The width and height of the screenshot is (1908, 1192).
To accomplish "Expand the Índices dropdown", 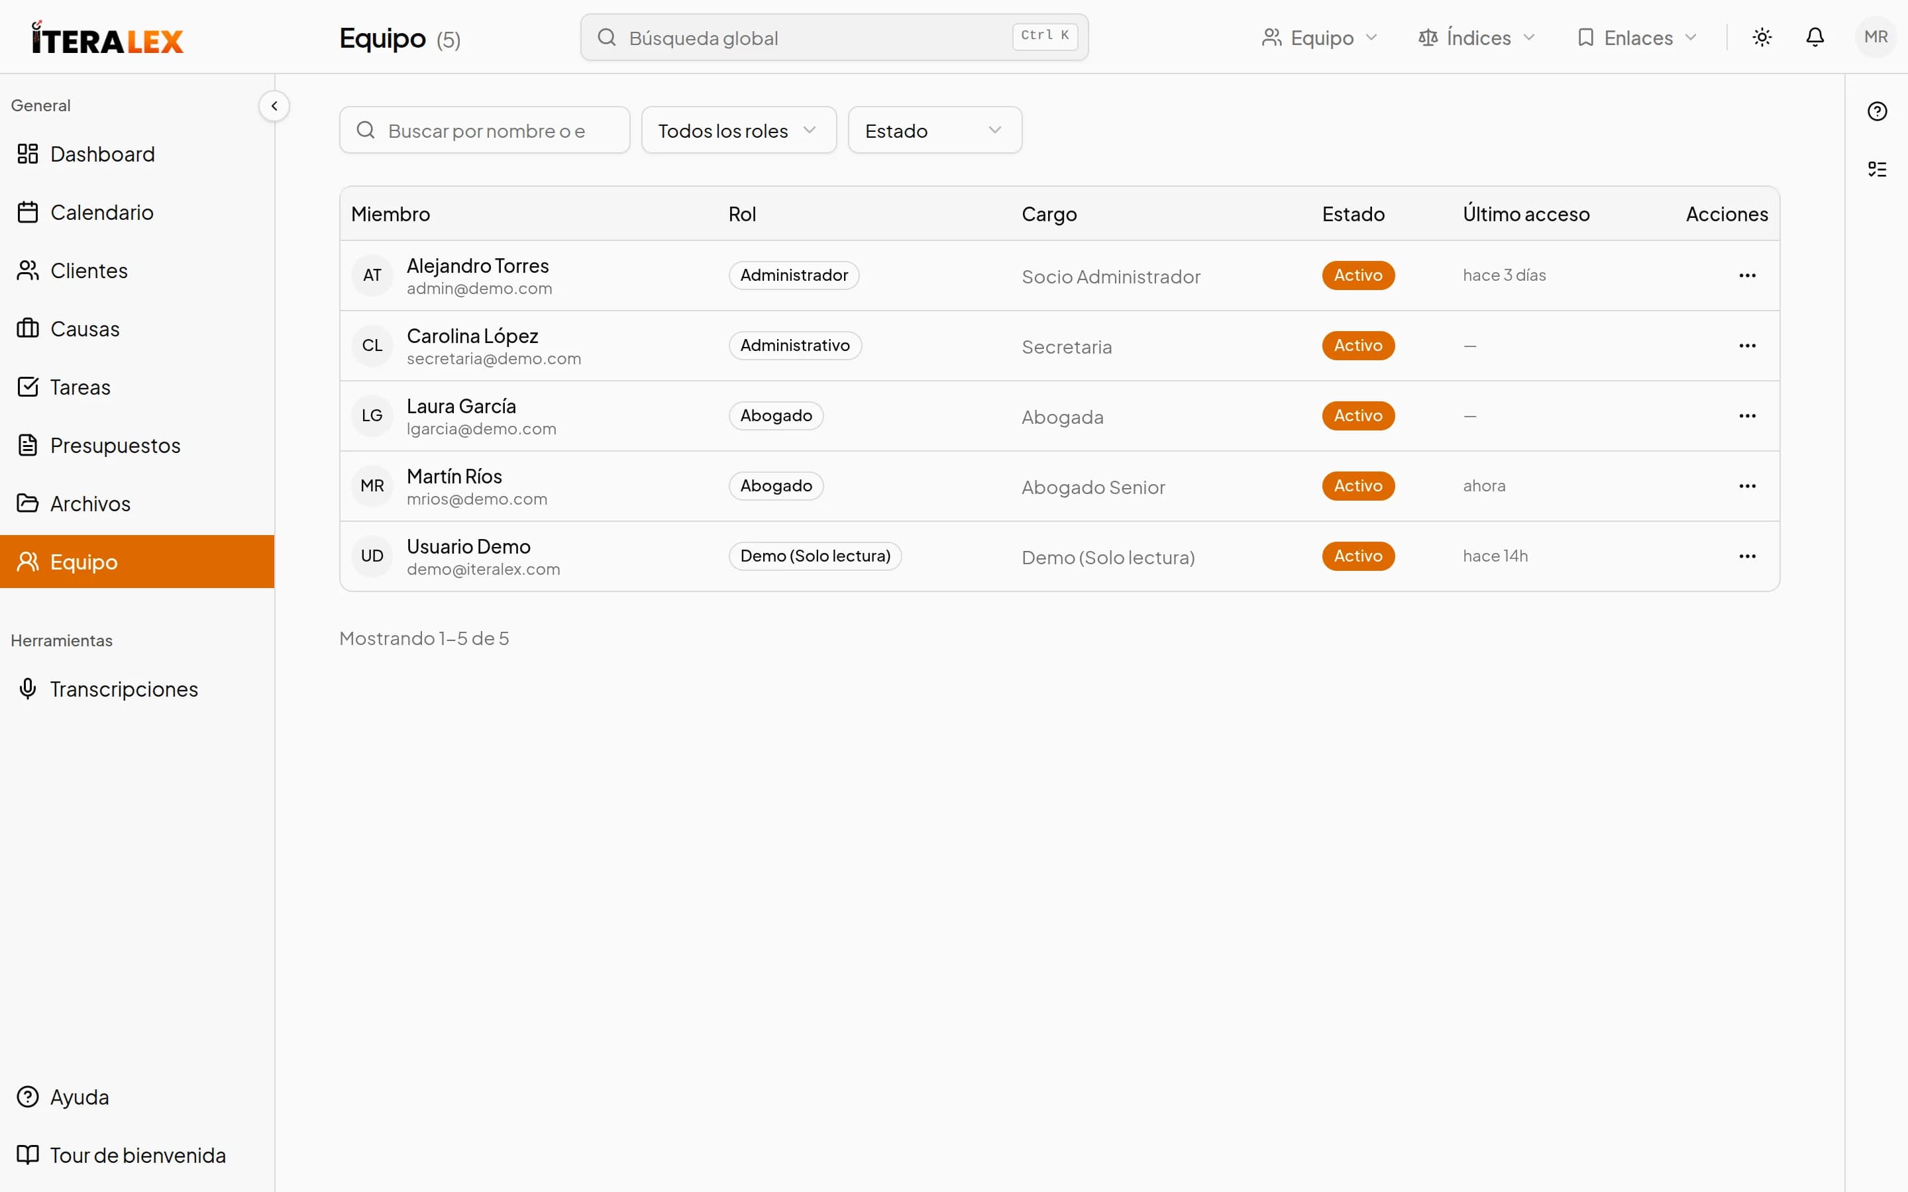I will (x=1476, y=37).
